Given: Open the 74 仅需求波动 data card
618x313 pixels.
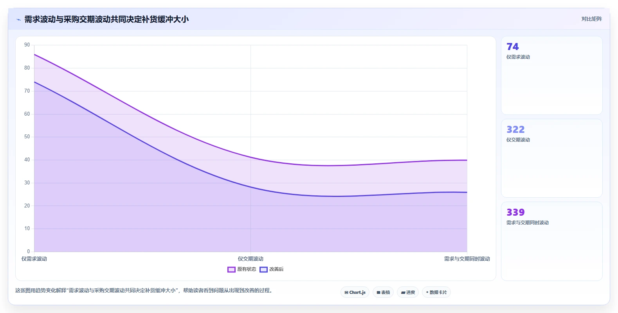Looking at the screenshot, I should coord(551,75).
